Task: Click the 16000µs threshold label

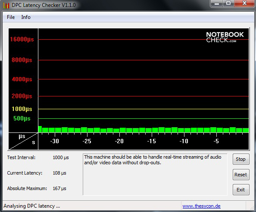Action: (x=22, y=39)
